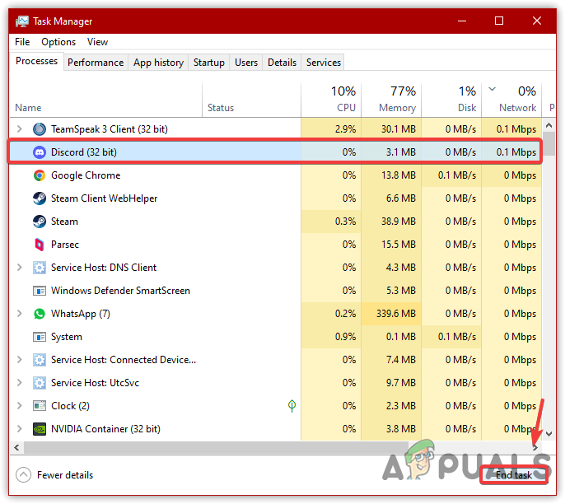The height and width of the screenshot is (504, 565).
Task: Click the Steam process row icon
Action: click(x=40, y=222)
